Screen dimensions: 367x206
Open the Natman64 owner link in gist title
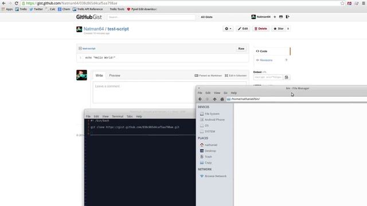93,29
